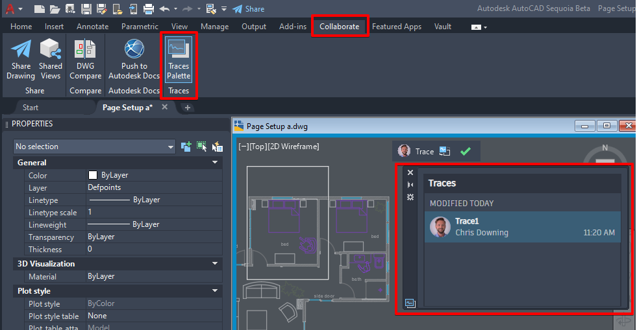Viewport: 637px width, 330px height.
Task: Click the [-][Top][2D Wireframe] viewport label
Action: (279, 147)
